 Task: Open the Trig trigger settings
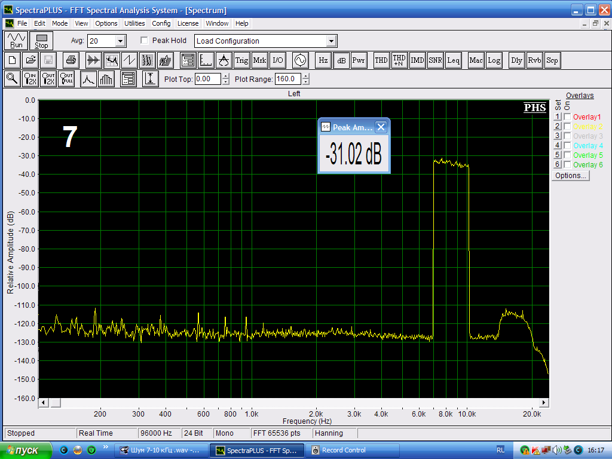[x=241, y=60]
